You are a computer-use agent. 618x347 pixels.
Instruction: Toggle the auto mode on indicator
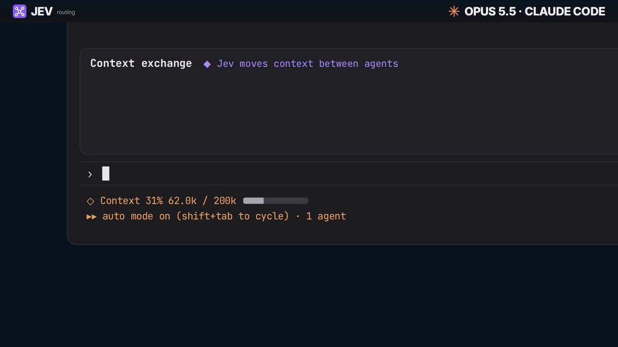136,216
